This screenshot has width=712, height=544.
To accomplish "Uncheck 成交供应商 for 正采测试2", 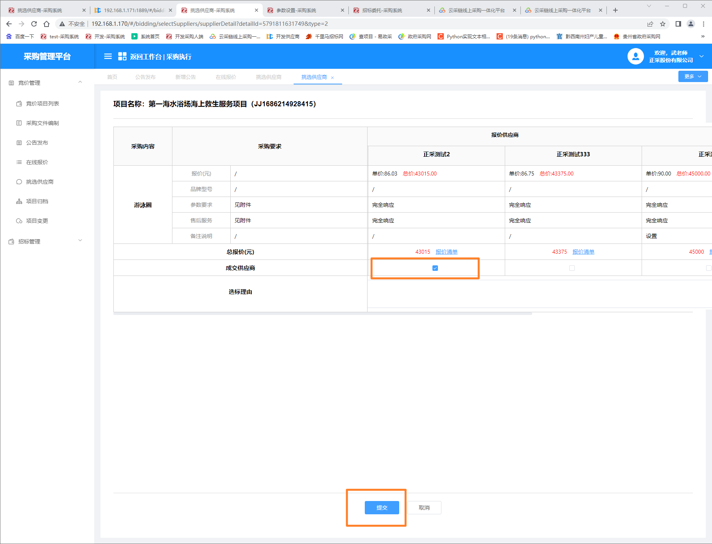I will pos(435,268).
